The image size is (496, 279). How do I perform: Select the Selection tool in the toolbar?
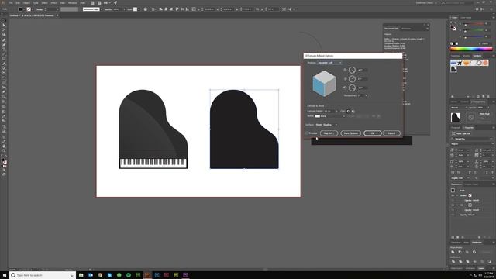tap(4, 20)
